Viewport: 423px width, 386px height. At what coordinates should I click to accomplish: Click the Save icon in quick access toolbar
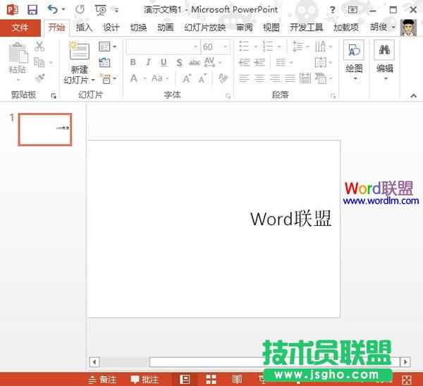click(32, 10)
